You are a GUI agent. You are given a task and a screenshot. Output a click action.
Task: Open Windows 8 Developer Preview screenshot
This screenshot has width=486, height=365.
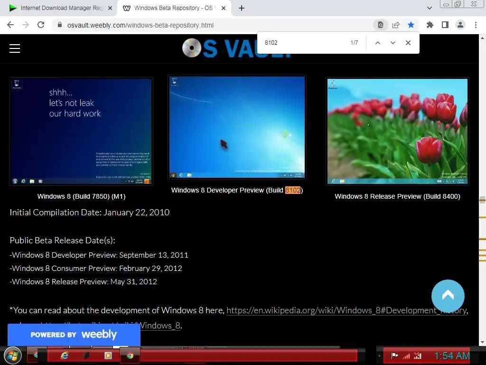pos(237,127)
